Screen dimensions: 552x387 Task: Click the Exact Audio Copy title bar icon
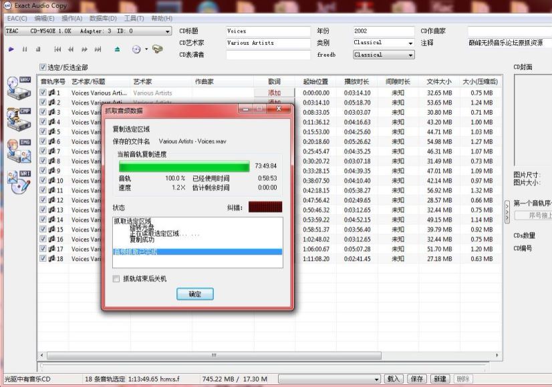(x=8, y=5)
